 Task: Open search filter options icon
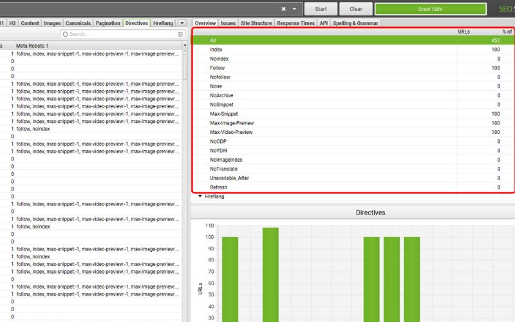tap(180, 34)
